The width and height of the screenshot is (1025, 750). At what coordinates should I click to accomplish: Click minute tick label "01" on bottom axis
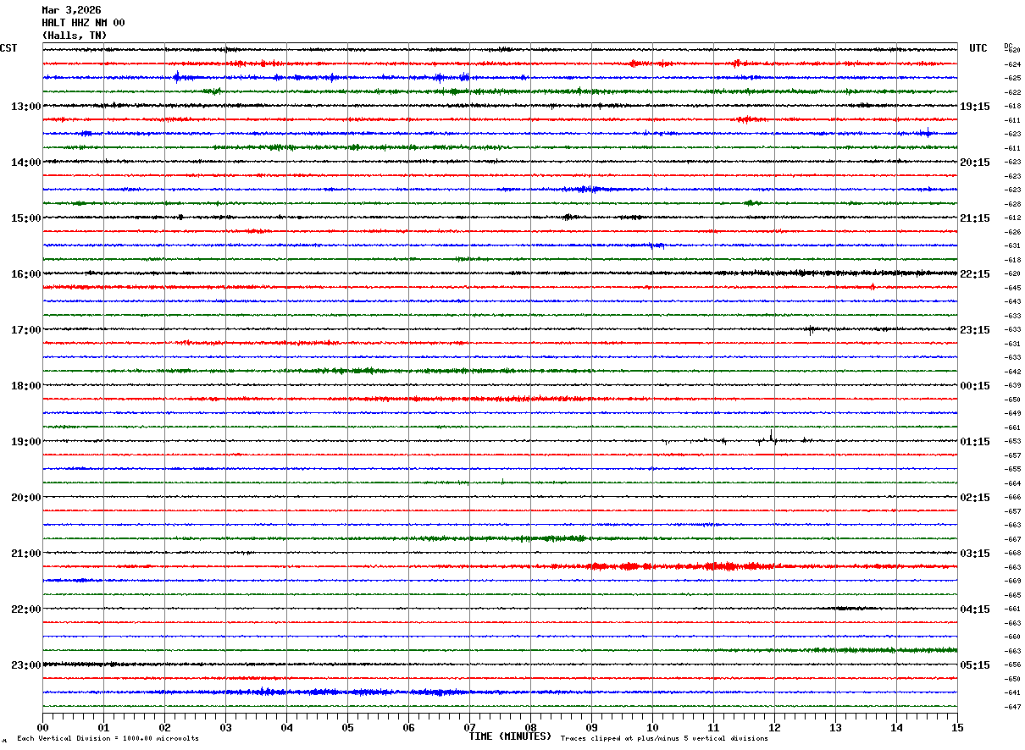click(103, 727)
